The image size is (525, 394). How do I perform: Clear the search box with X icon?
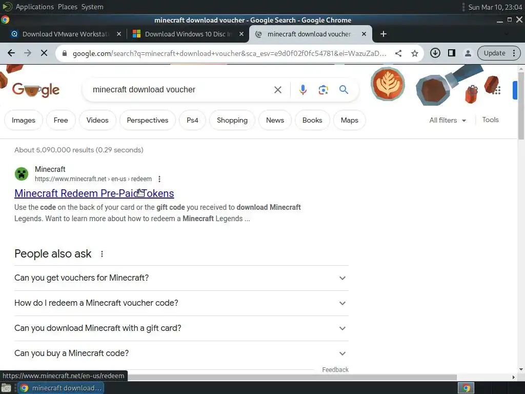[277, 90]
